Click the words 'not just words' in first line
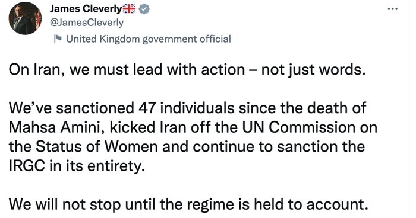The image size is (416, 218). coord(313,70)
